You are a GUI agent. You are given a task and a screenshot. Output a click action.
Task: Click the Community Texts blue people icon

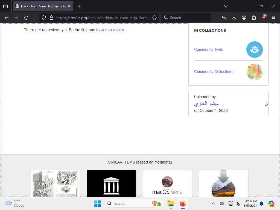coord(255,49)
